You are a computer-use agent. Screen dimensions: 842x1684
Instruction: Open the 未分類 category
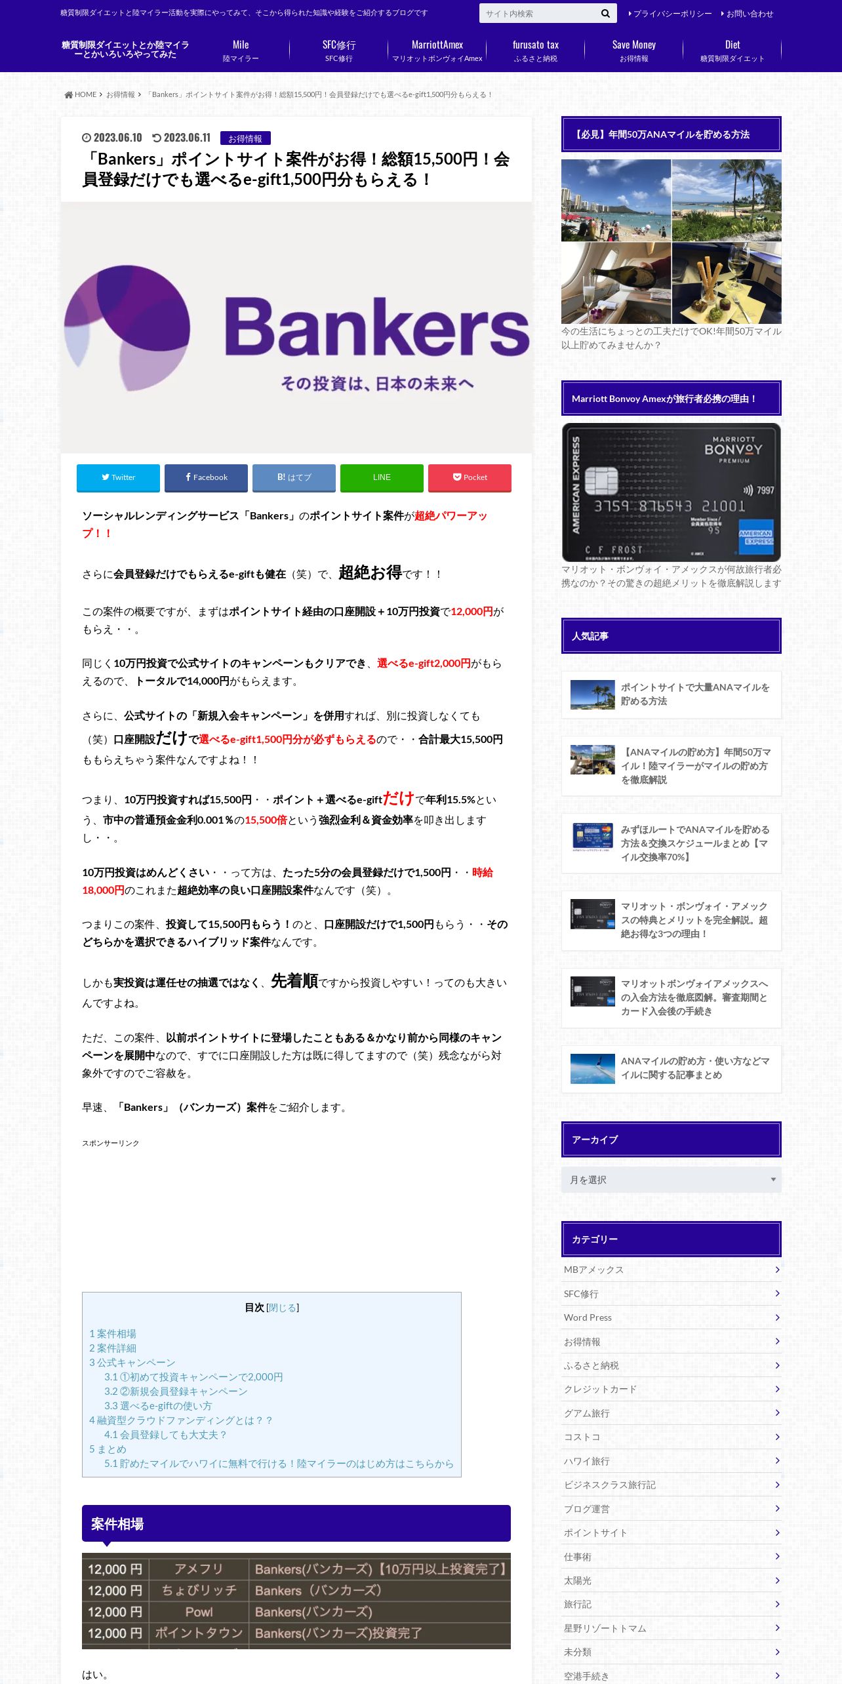pos(672,1653)
